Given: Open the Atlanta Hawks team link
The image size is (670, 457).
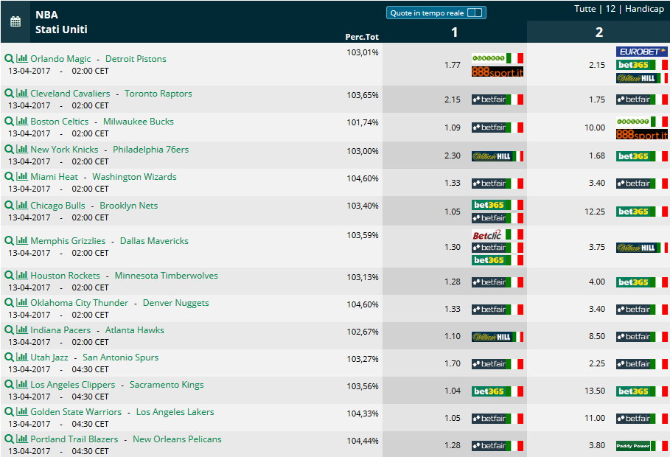Looking at the screenshot, I should (x=135, y=330).
